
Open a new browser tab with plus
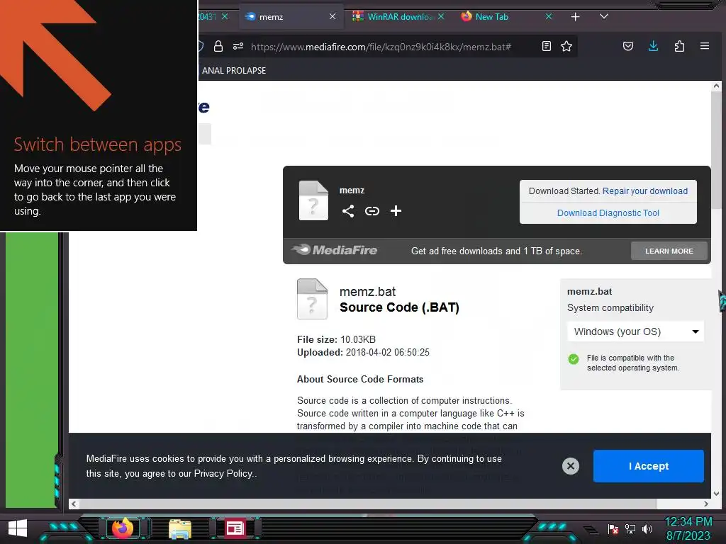575,17
